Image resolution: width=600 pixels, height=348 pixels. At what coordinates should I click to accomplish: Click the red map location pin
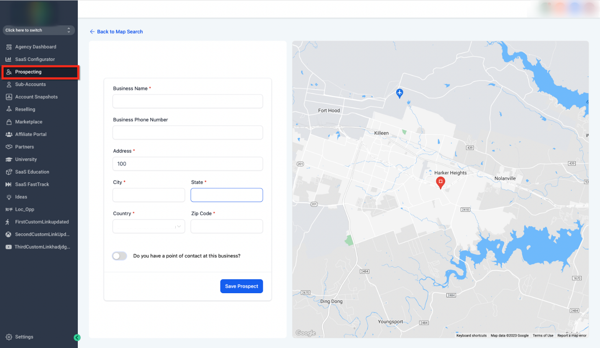[440, 183]
